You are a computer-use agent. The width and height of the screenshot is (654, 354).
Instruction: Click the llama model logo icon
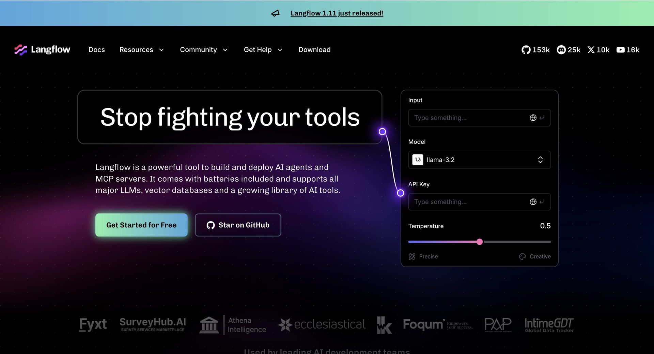[418, 160]
